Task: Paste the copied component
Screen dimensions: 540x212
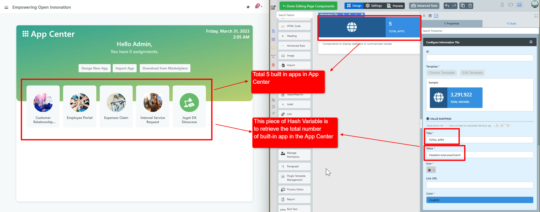Action: [x=470, y=6]
